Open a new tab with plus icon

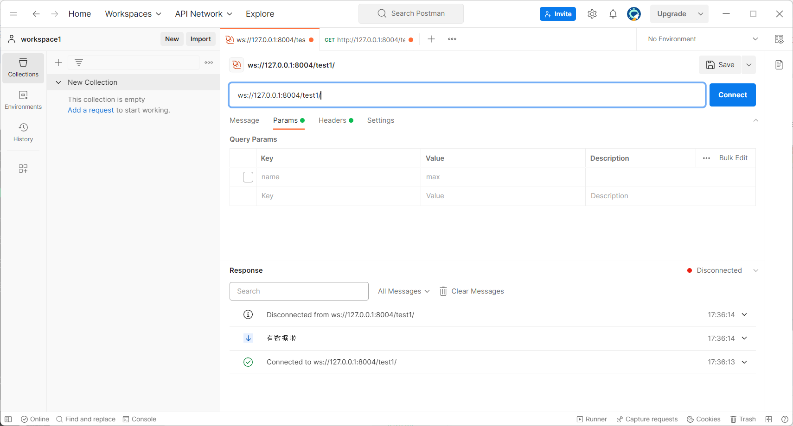(431, 39)
